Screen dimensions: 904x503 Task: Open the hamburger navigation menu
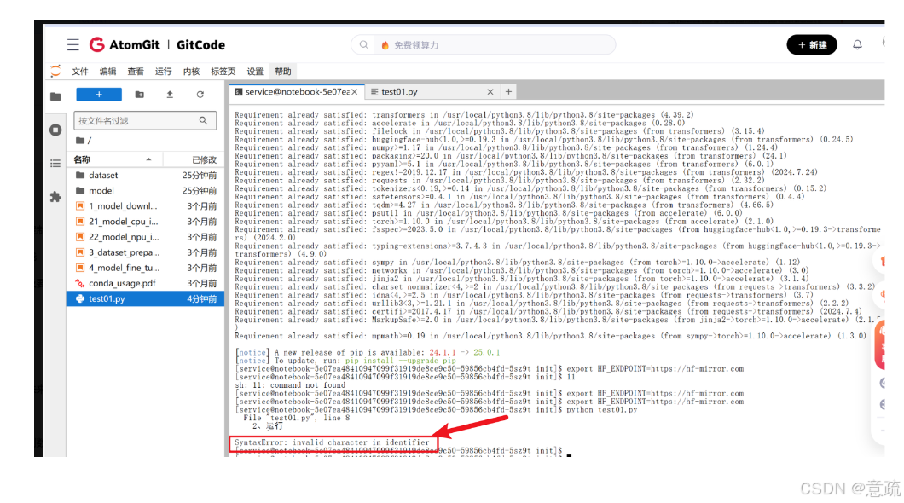[72, 45]
